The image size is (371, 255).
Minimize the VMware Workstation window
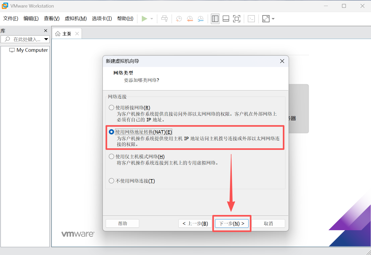(x=326, y=6)
